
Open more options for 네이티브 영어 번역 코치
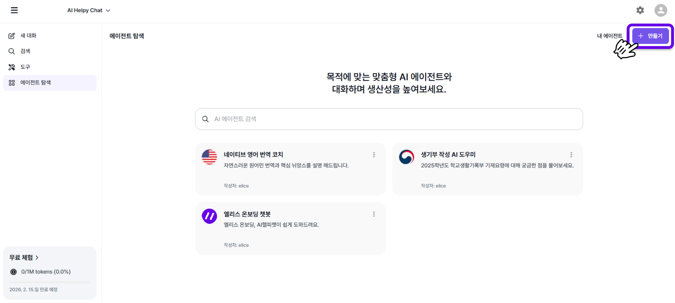374,155
